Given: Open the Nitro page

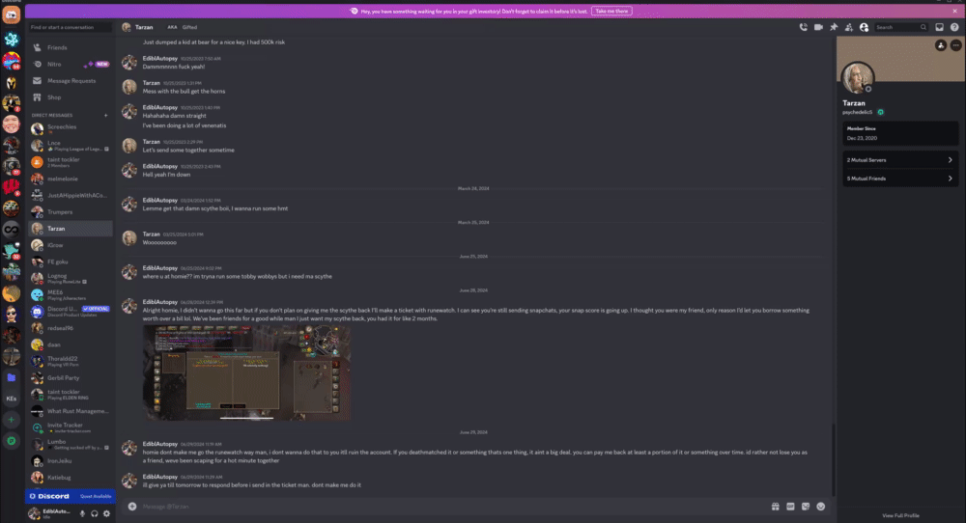Looking at the screenshot, I should click(x=70, y=64).
